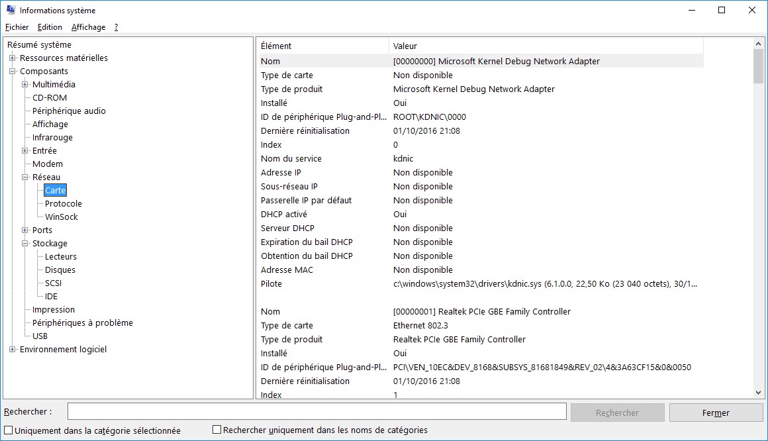768x441 pixels.
Task: Collapse the Réseau tree node
Action: pyautogui.click(x=25, y=177)
